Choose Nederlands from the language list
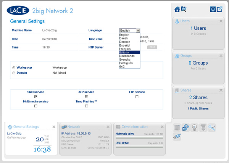229x163 pixels. click(129, 56)
